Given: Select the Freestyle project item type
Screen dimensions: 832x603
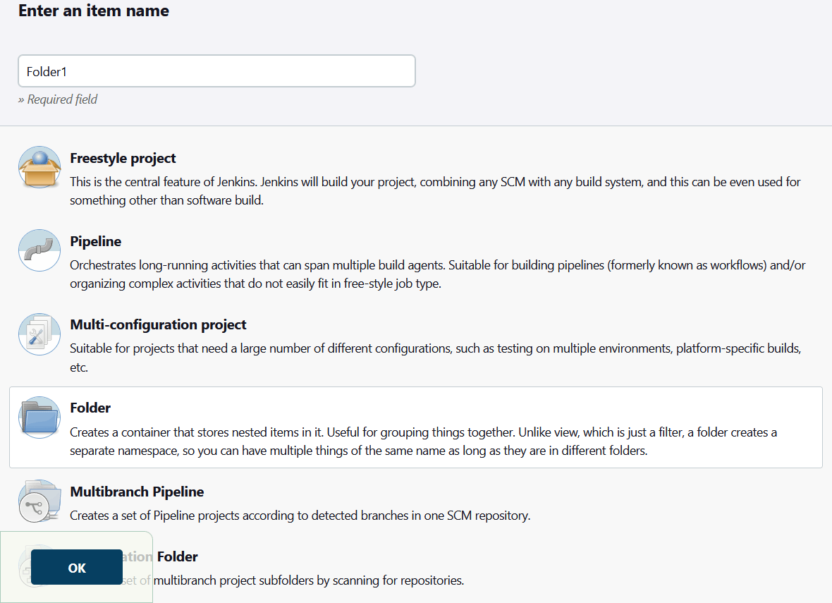Looking at the screenshot, I should pos(416,176).
